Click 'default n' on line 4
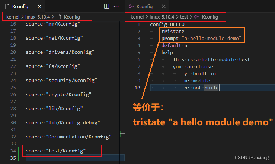Image resolution: width=275 pixels, height=164 pixels. 174,46
